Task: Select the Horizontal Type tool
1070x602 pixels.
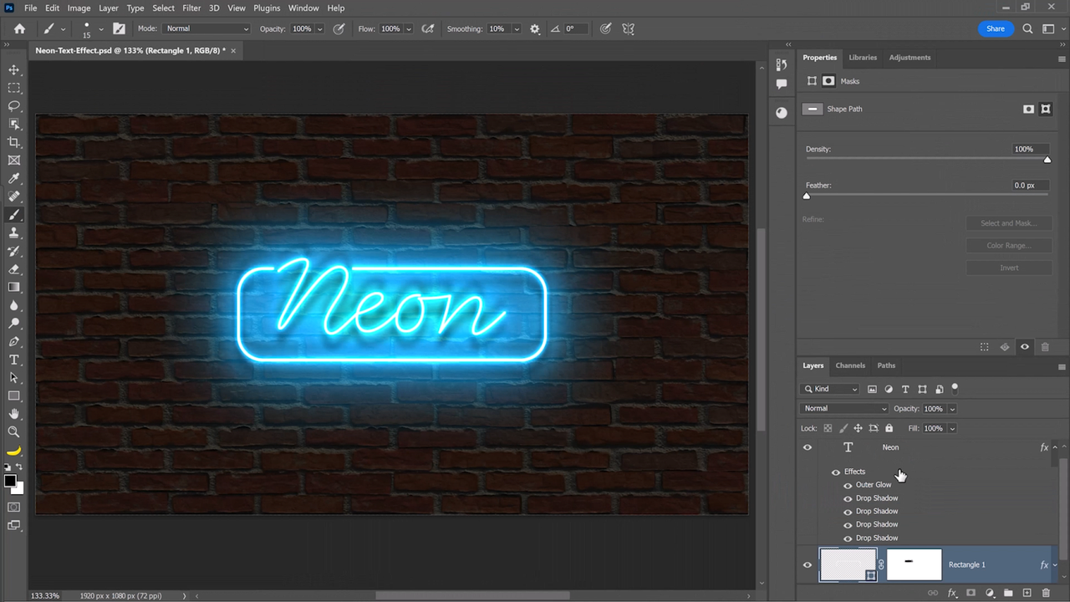Action: [x=13, y=360]
